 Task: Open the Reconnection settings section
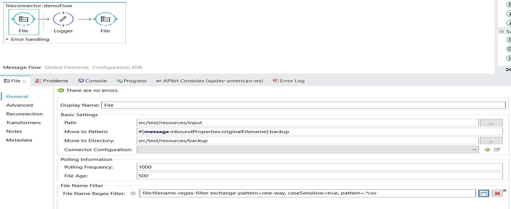coord(24,114)
